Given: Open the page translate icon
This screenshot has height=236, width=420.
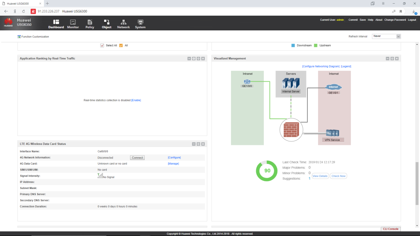Looking at the screenshot, I should [x=394, y=11].
